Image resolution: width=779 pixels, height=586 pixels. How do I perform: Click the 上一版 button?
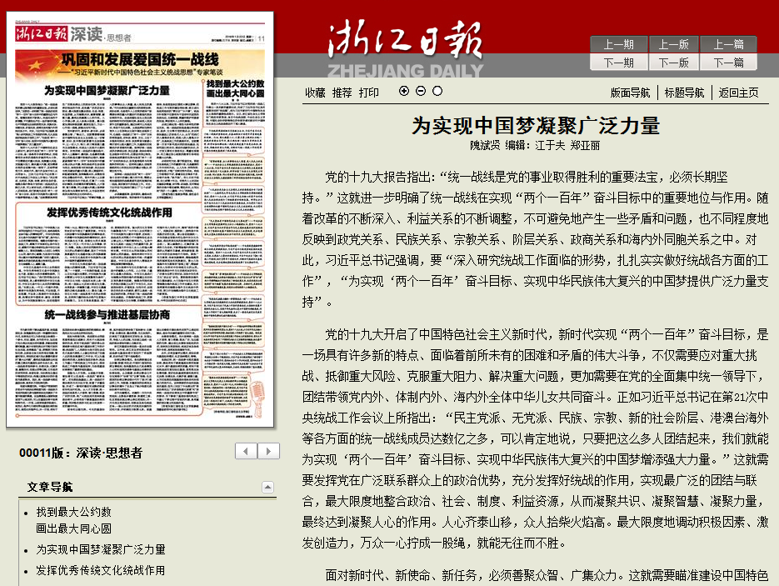[x=674, y=44]
